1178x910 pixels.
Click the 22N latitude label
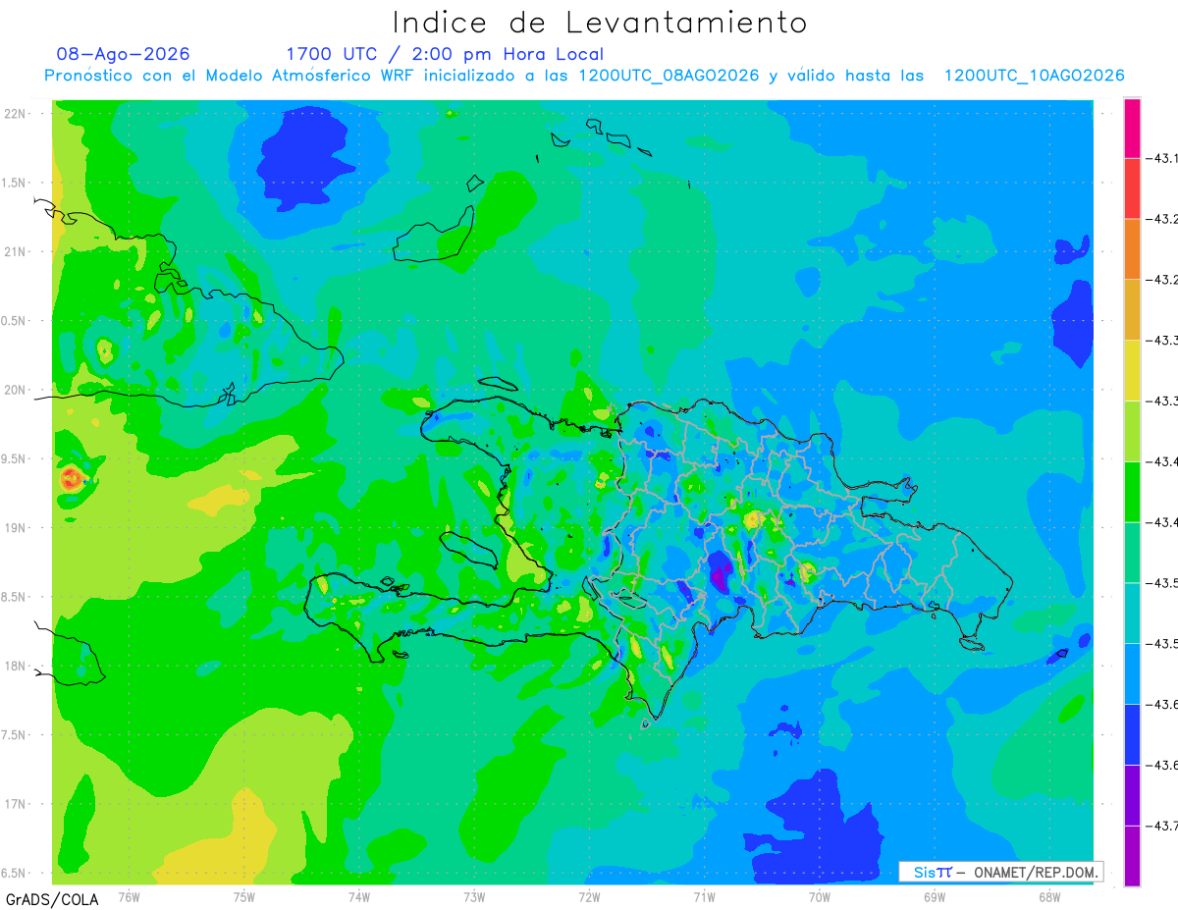16,113
